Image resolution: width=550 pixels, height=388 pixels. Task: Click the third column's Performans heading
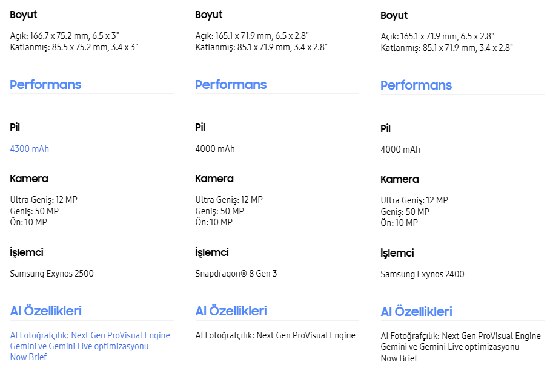click(x=416, y=85)
